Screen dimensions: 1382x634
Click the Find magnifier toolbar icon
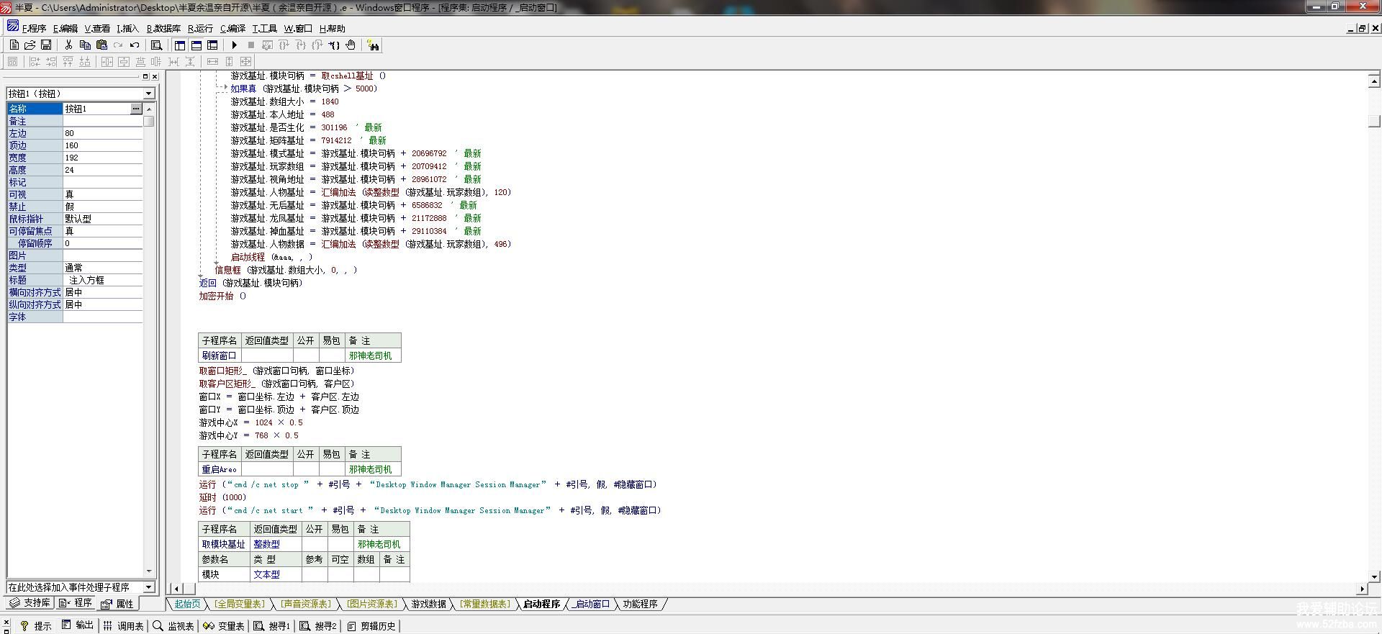point(156,45)
